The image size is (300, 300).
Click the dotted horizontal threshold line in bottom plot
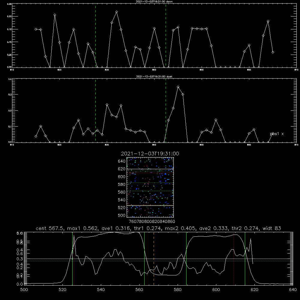pyautogui.click(x=158, y=261)
